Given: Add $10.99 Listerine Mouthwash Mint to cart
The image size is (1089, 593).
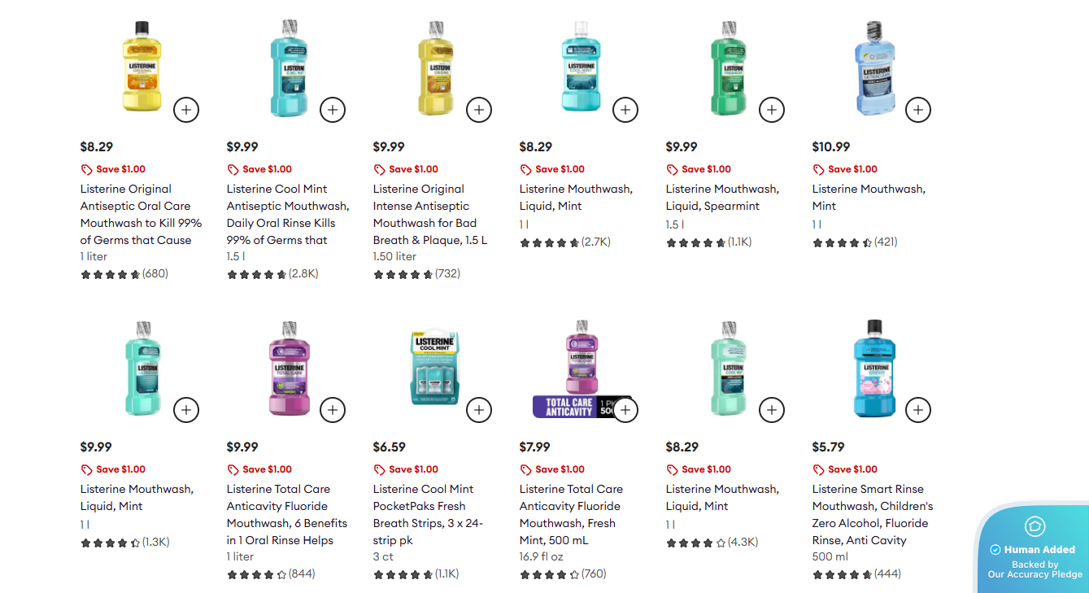Looking at the screenshot, I should coord(918,109).
